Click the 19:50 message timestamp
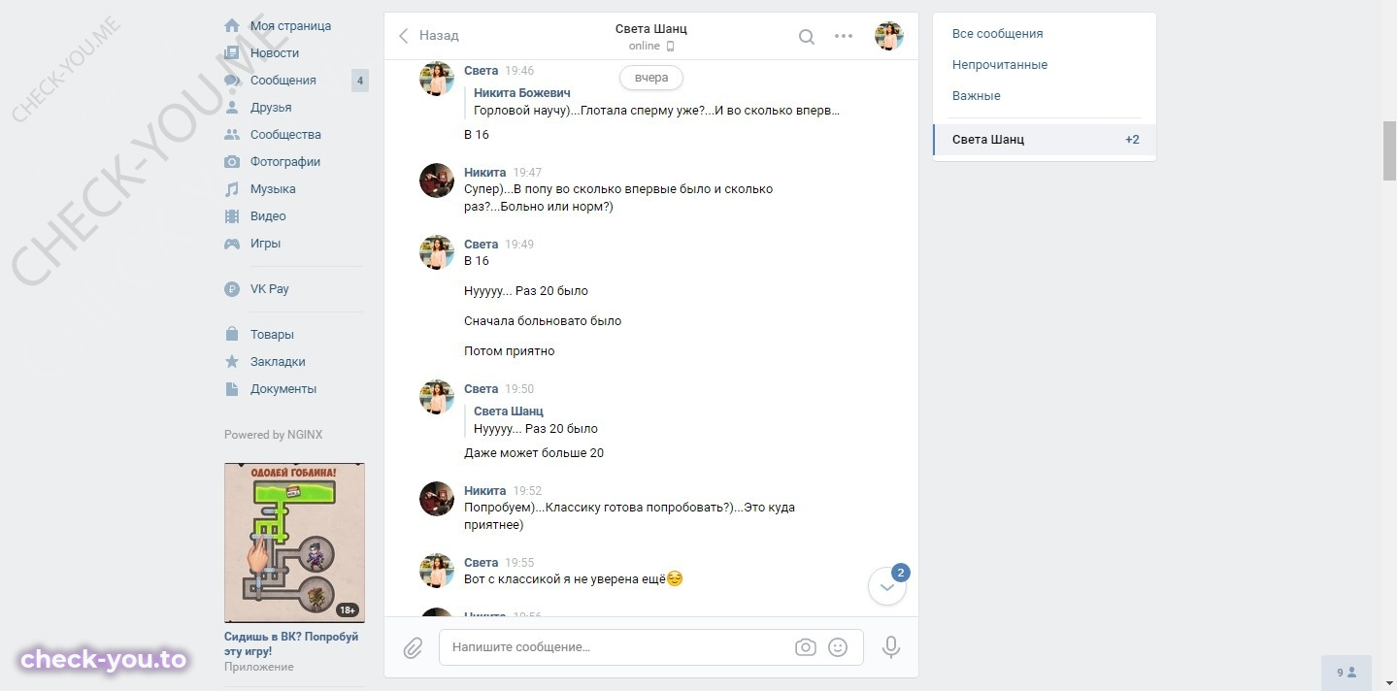This screenshot has height=691, width=1397. [x=519, y=389]
